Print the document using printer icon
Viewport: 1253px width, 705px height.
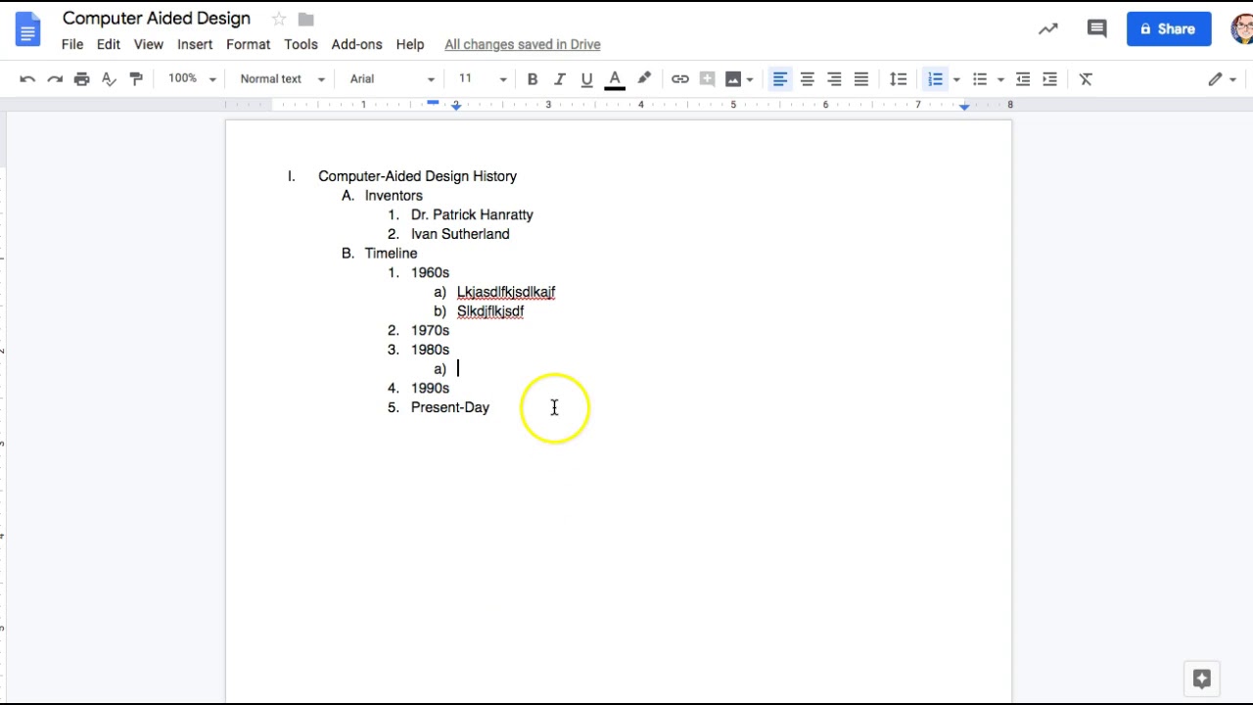point(82,79)
